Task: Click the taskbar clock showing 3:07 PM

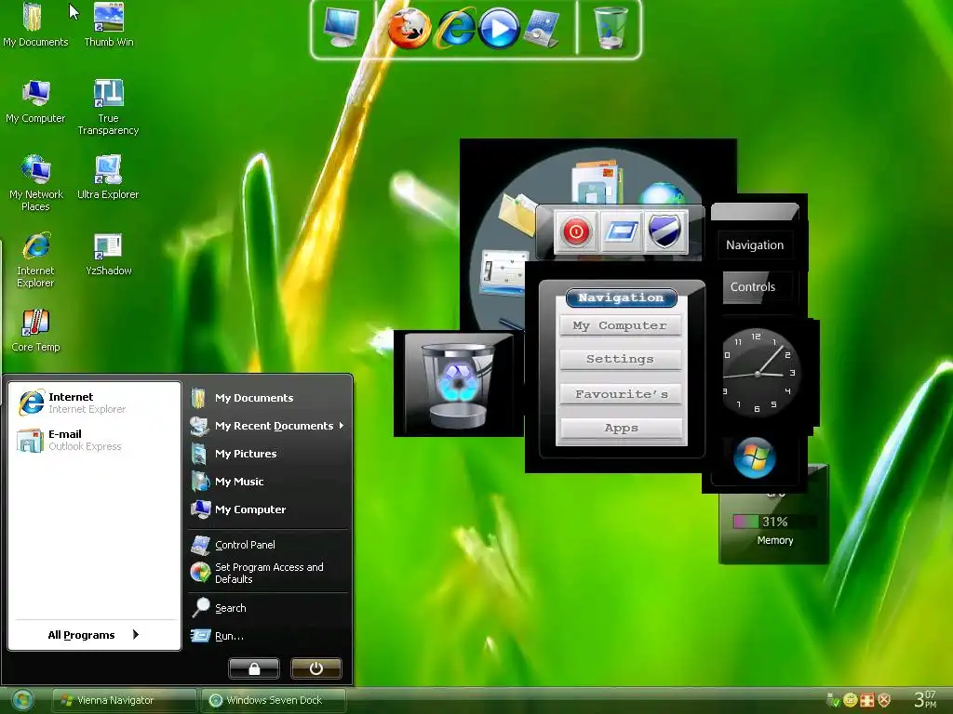Action: (x=925, y=699)
